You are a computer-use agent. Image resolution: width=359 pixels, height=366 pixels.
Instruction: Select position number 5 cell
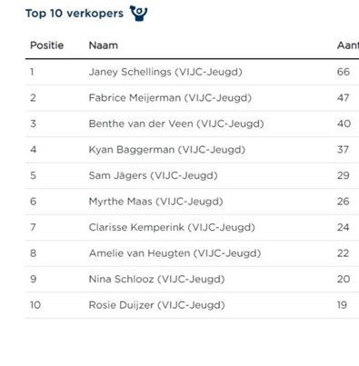(x=33, y=175)
